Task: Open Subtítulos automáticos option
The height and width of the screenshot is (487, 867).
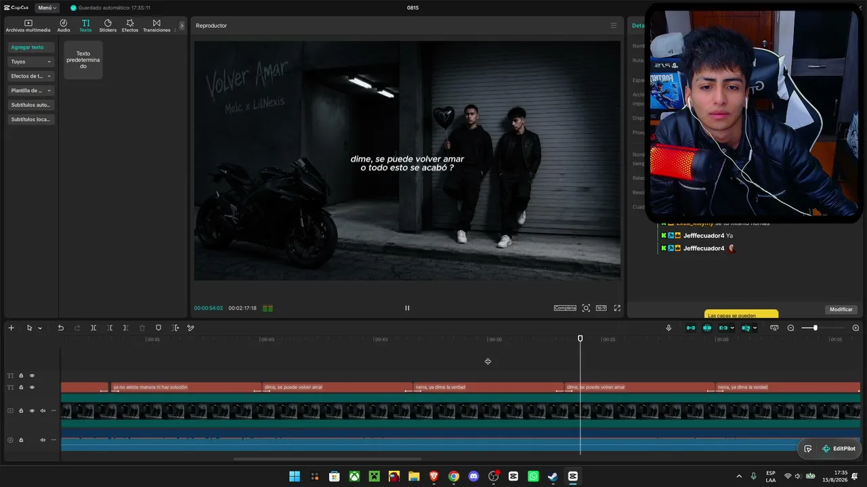Action: click(31, 105)
